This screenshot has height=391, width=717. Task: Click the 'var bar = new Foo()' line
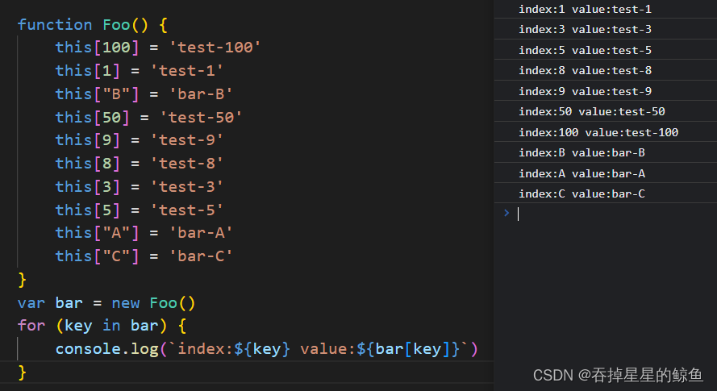(x=106, y=303)
